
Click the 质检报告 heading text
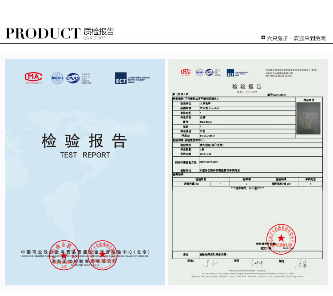[x=99, y=32]
